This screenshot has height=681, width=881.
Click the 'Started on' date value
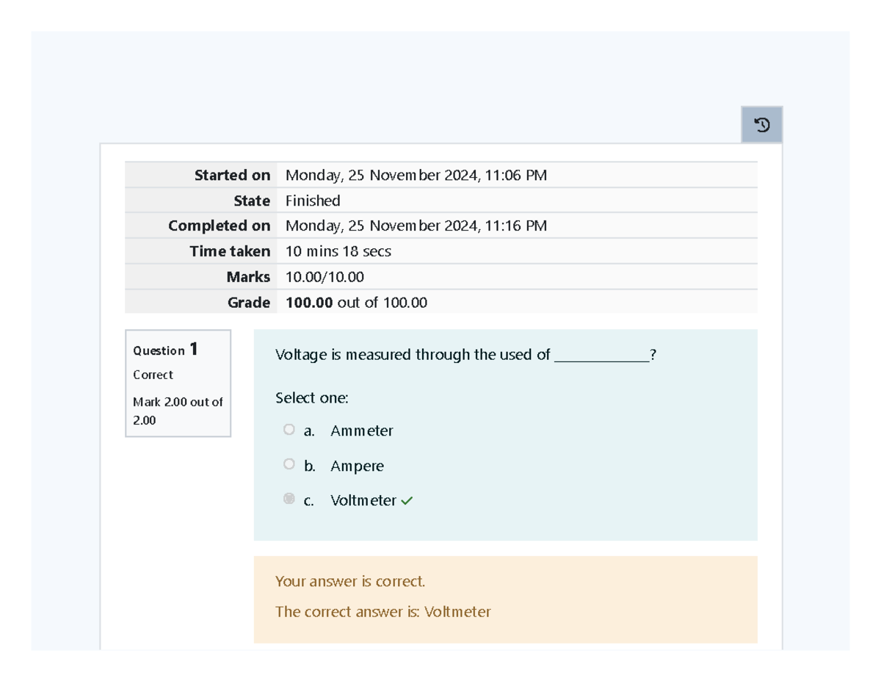coord(416,176)
